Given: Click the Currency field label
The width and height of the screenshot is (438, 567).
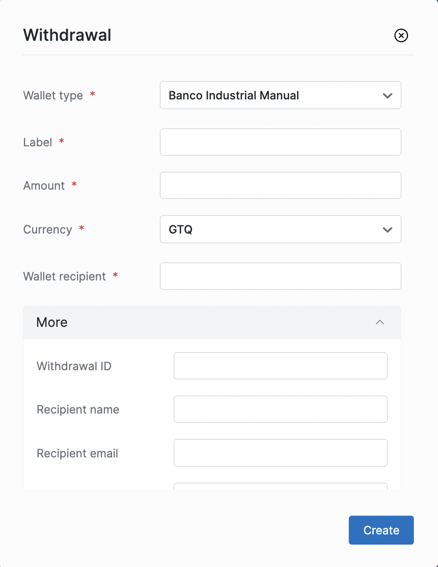Looking at the screenshot, I should (47, 229).
